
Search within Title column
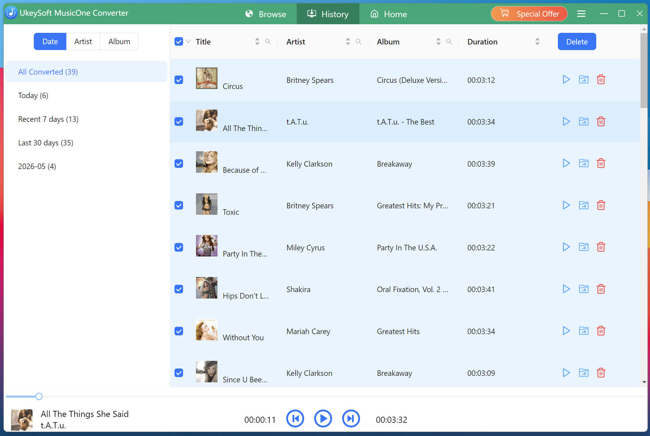coord(268,41)
